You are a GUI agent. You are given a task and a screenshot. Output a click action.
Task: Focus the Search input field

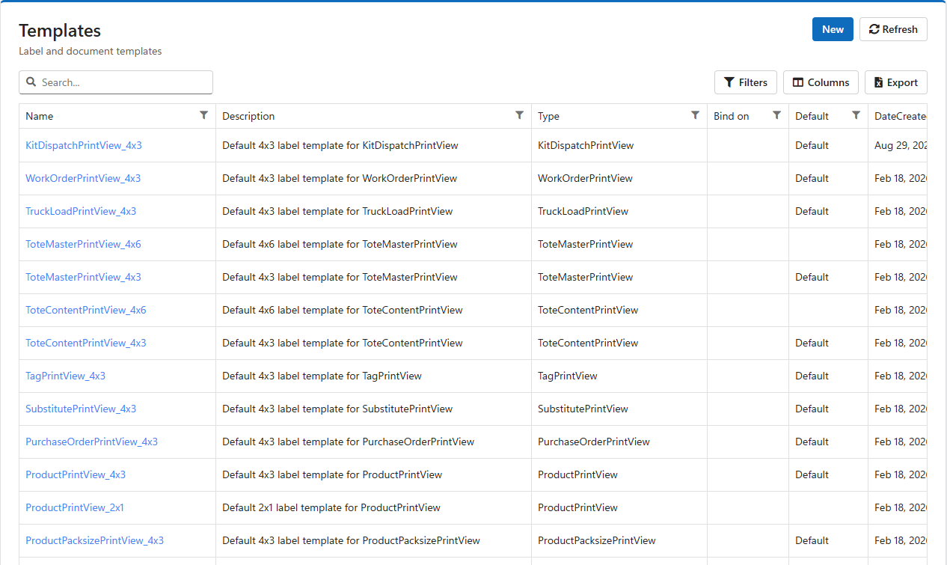(x=116, y=82)
